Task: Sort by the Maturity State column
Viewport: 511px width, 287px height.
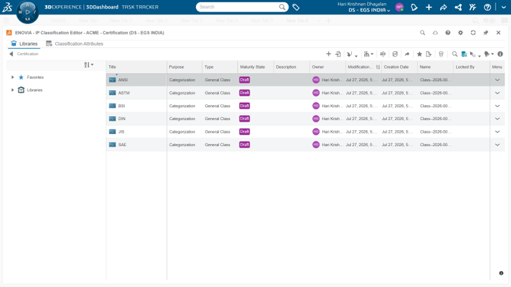Action: coord(253,67)
